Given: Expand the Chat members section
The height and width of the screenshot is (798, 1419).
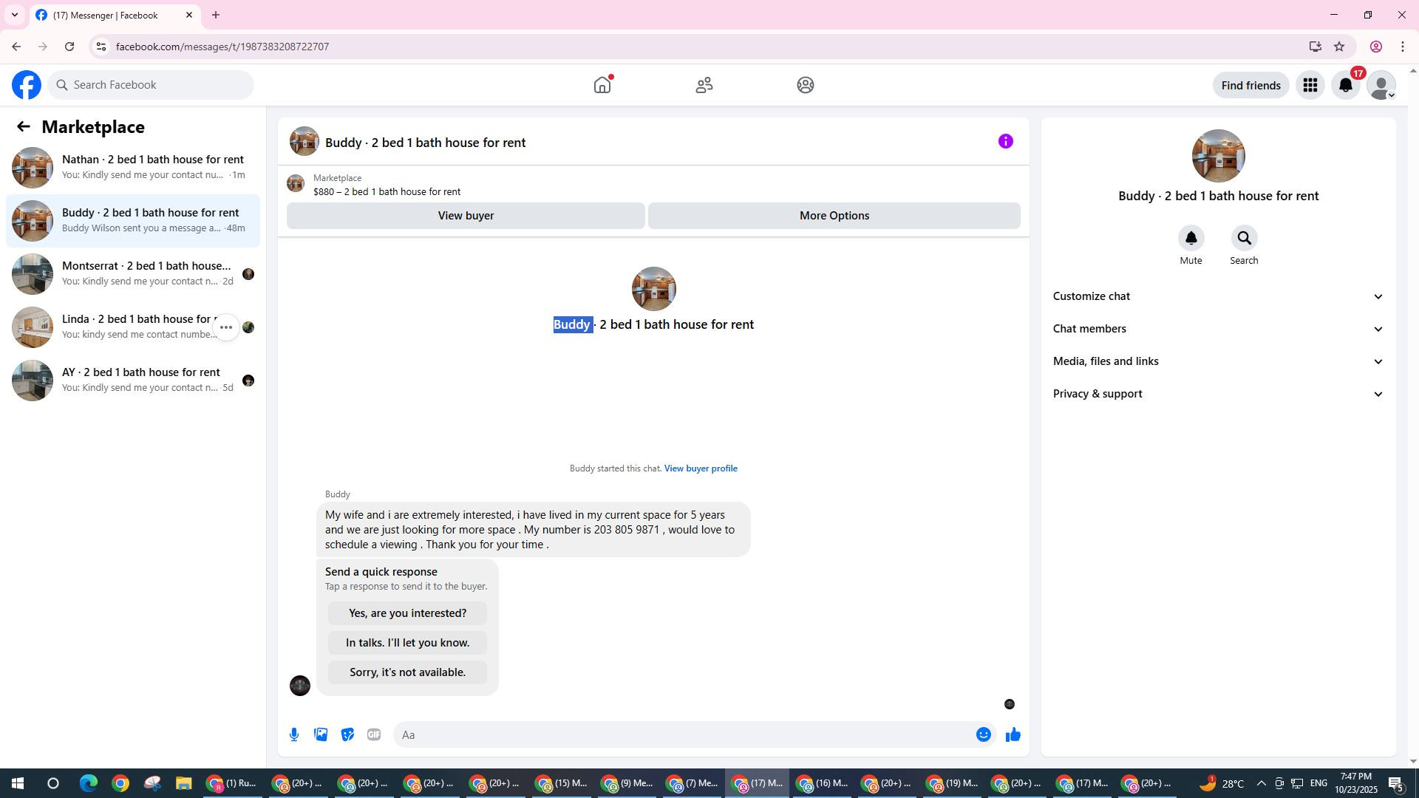Looking at the screenshot, I should coord(1218,329).
